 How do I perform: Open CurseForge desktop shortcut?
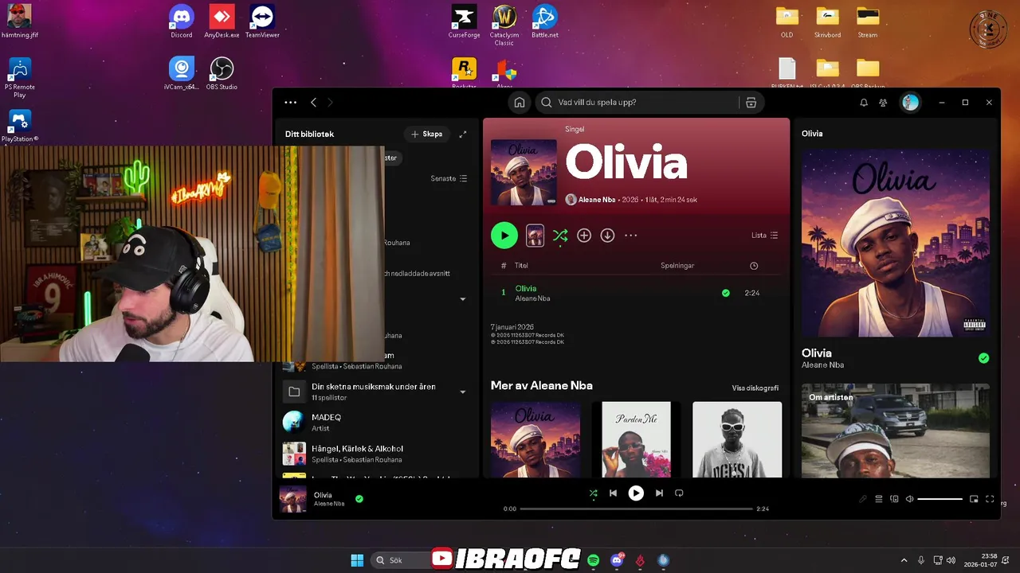(464, 21)
